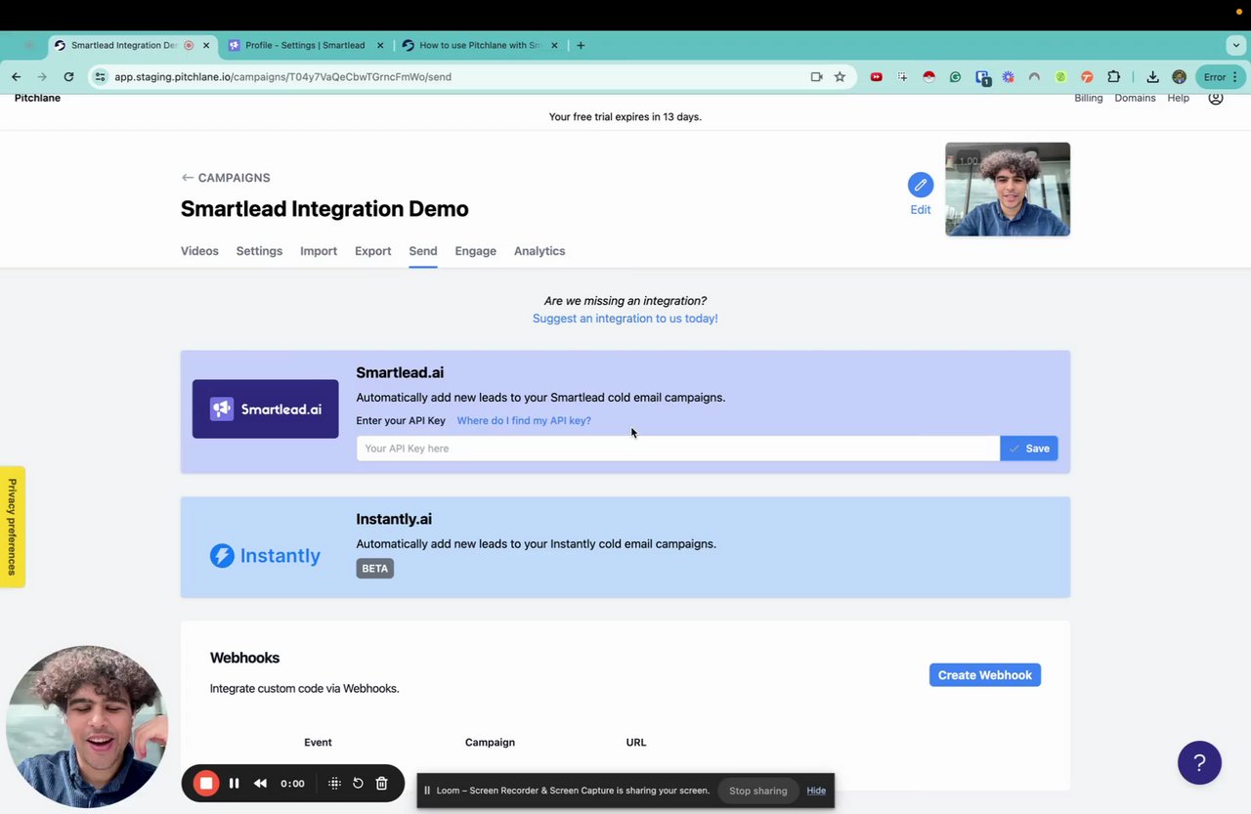Close the How to use Pitchlane tab

[x=555, y=45]
